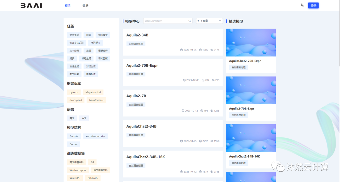This screenshot has height=182, width=340.
Task: Click the download icon on AquilaChat2-34B-16K card
Action: (200, 172)
